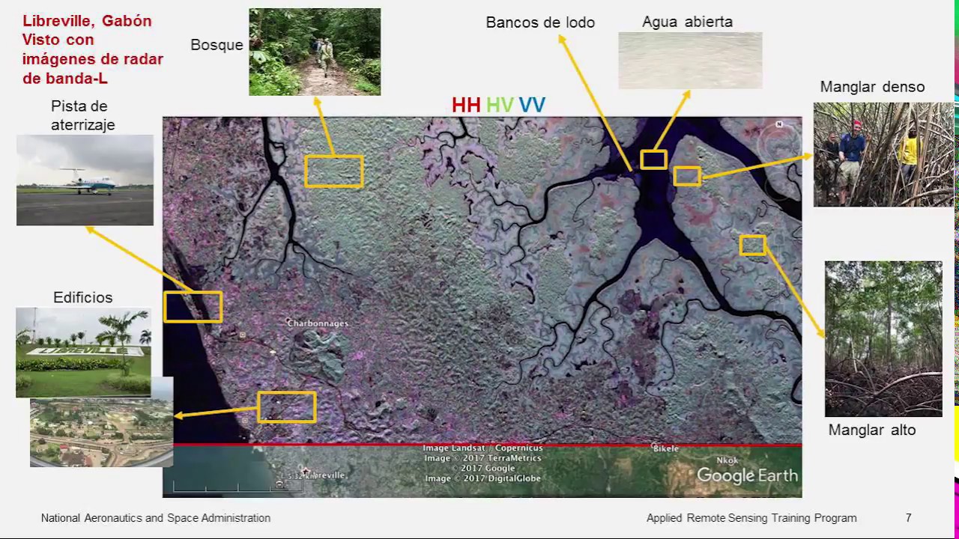Open the Agua abierta water photo
959x539 pixels.
(690, 61)
